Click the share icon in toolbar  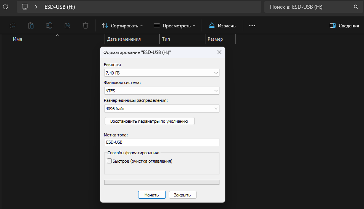67,25
